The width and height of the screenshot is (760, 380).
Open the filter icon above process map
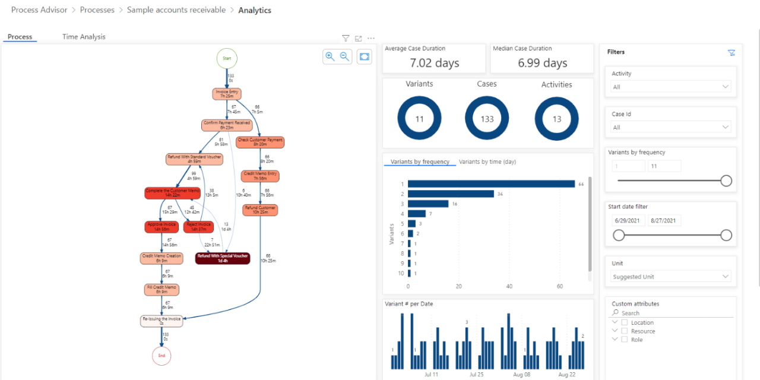pyautogui.click(x=346, y=38)
